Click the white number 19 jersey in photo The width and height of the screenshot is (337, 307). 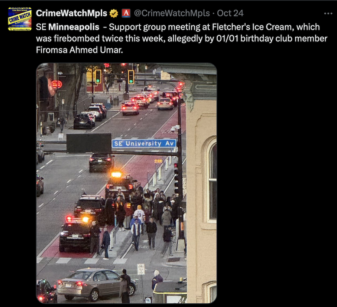pos(139,215)
